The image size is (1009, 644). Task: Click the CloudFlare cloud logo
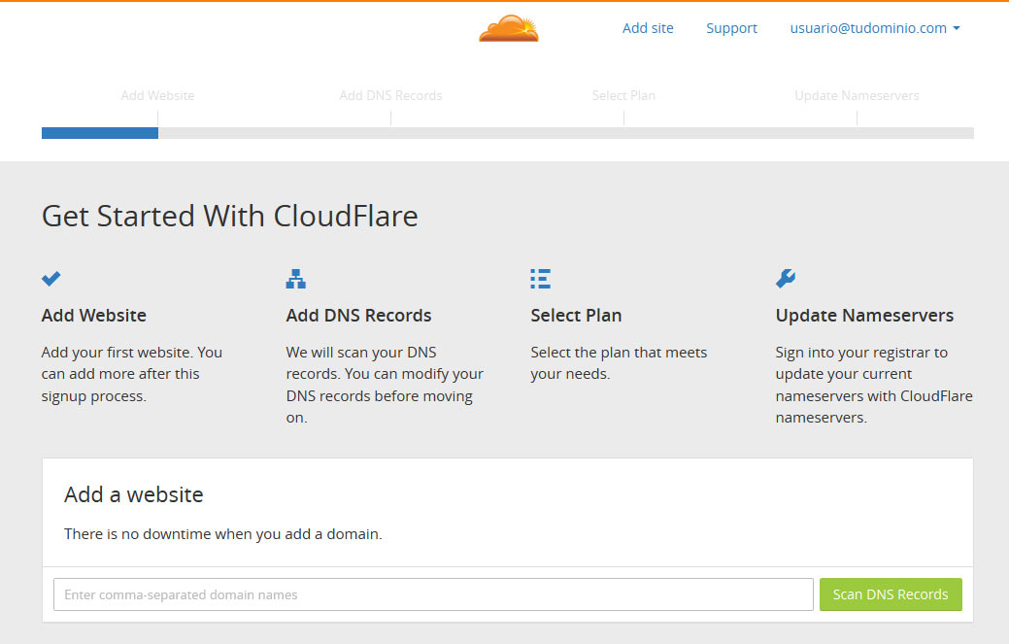[x=508, y=28]
